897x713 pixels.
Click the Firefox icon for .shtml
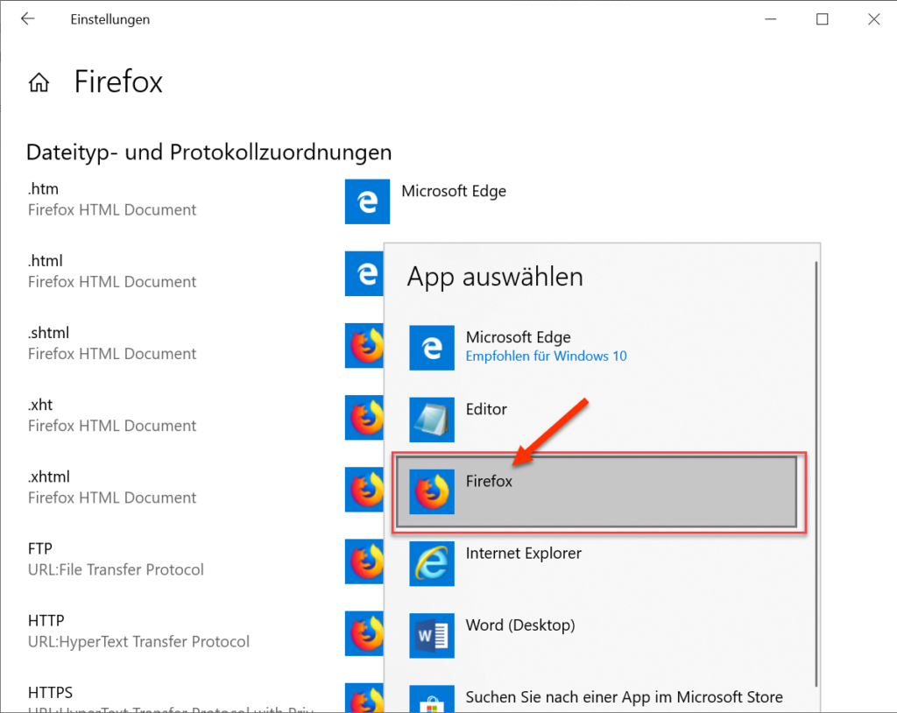point(364,346)
